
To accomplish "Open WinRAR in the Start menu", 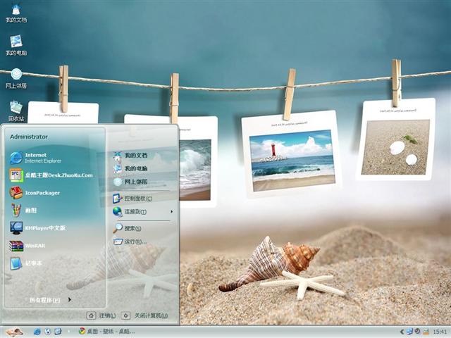I will [34, 246].
